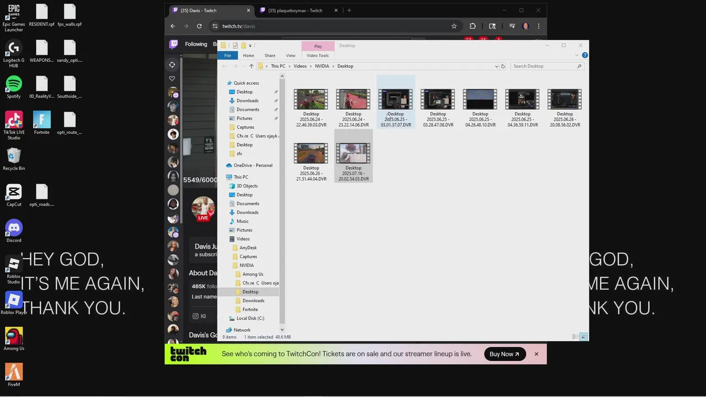The image size is (706, 397).
Task: Select the Video Tools tab
Action: pyautogui.click(x=318, y=56)
